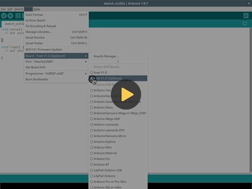Open the File menu
This screenshot has height=189, width=252.
click(x=3, y=9)
